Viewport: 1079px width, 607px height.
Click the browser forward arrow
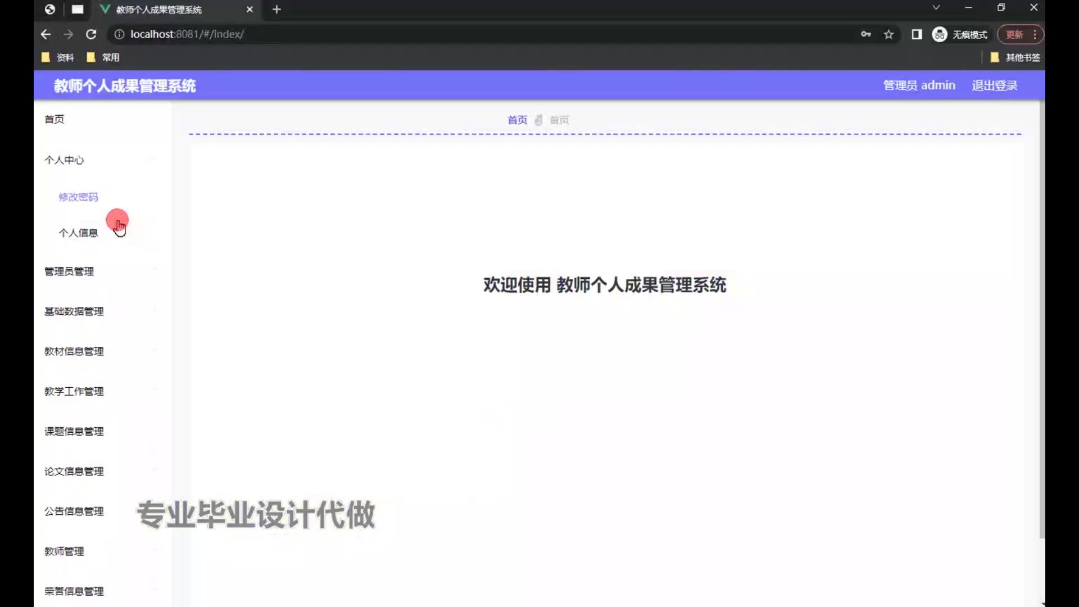(x=68, y=34)
